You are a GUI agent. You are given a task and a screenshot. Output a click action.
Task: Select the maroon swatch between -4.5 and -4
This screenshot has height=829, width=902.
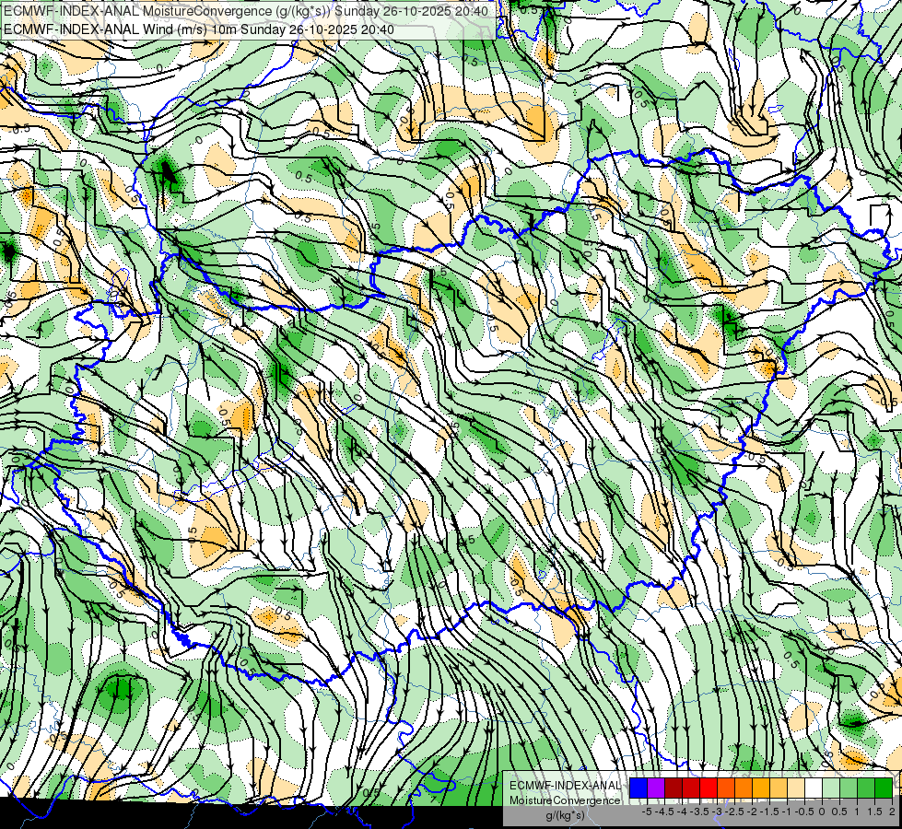coord(674,788)
